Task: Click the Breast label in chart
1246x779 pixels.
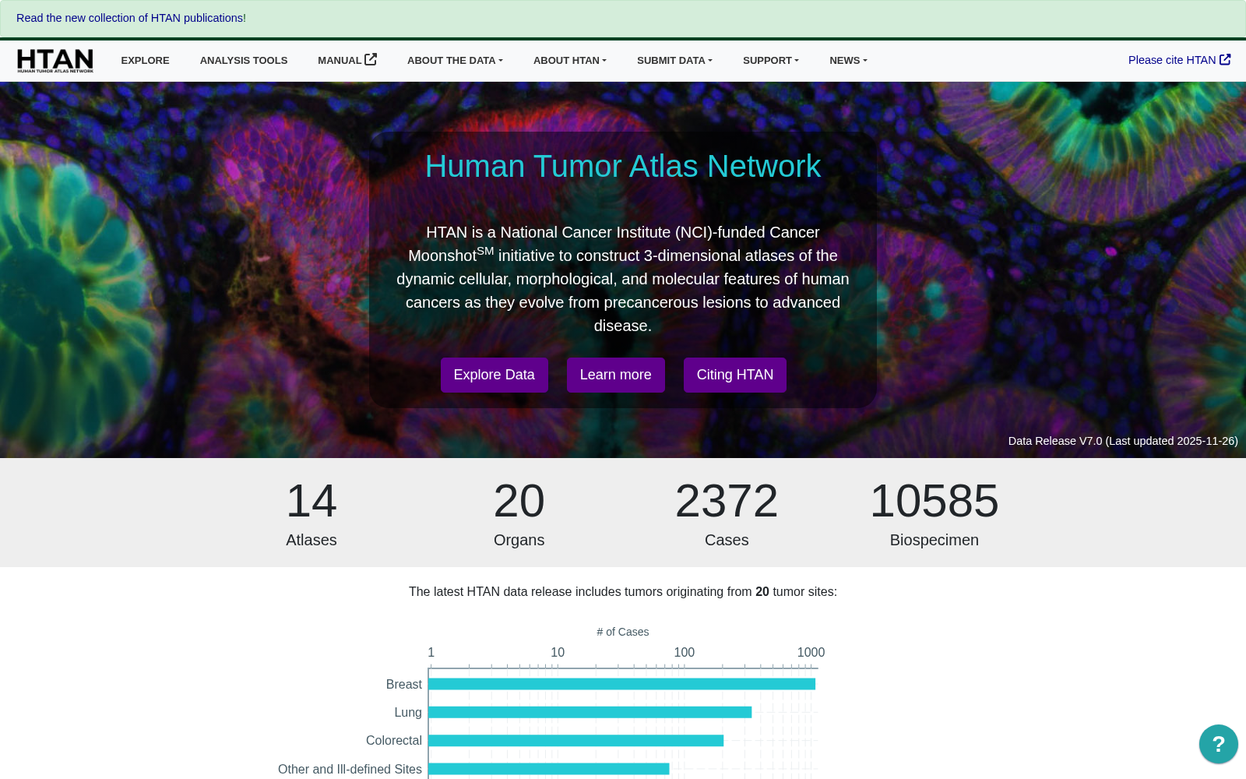Action: click(403, 684)
